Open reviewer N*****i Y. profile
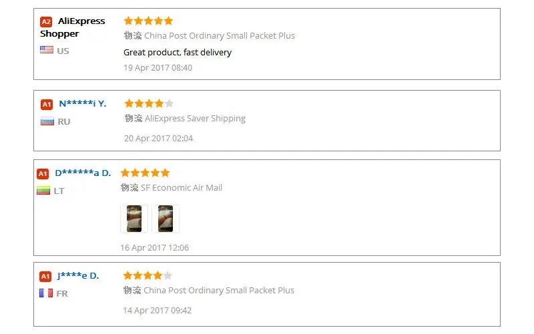The width and height of the screenshot is (534, 334). click(82, 103)
